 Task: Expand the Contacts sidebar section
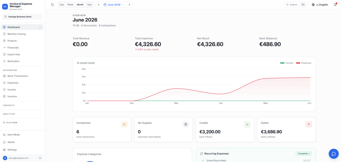click(22, 105)
